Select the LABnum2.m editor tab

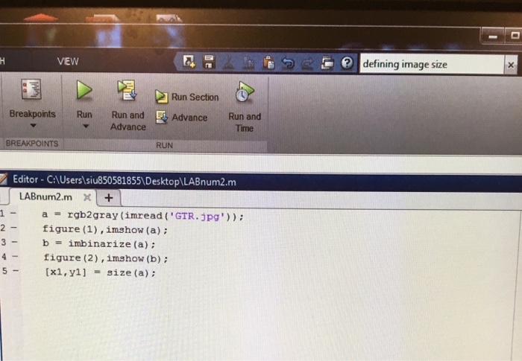click(x=45, y=197)
